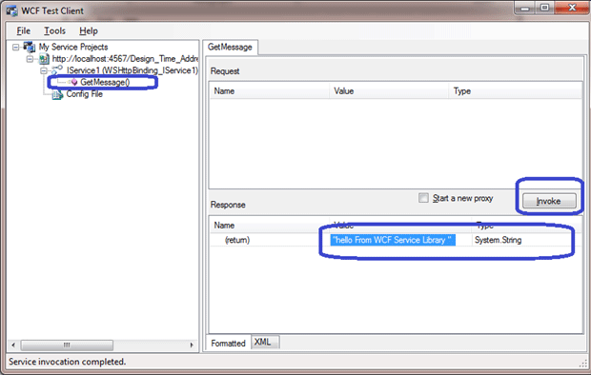The width and height of the screenshot is (591, 375).
Task: Click the IService1 contract interface icon
Action: (x=57, y=70)
